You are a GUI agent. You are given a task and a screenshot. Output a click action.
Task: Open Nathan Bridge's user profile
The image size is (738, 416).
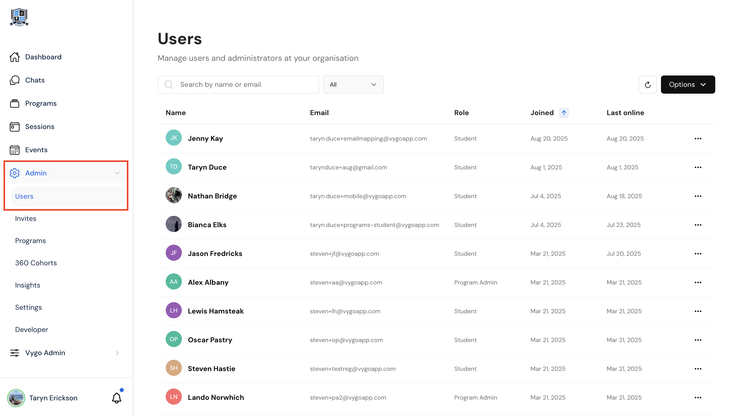[x=212, y=196]
